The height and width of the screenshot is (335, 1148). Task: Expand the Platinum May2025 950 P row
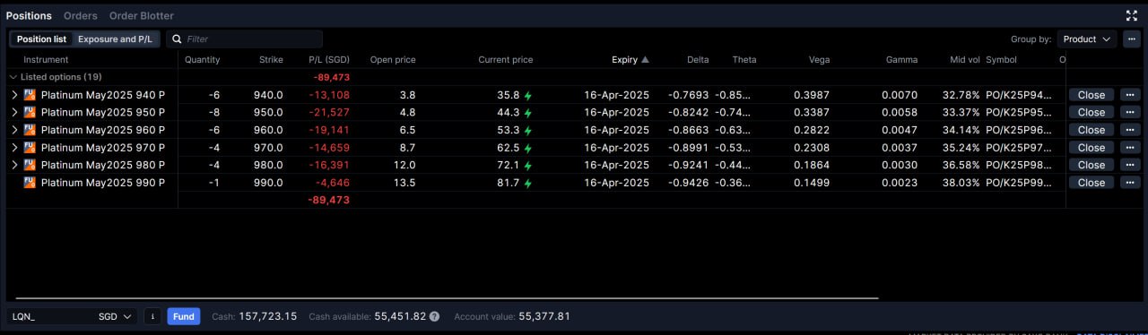click(x=14, y=113)
